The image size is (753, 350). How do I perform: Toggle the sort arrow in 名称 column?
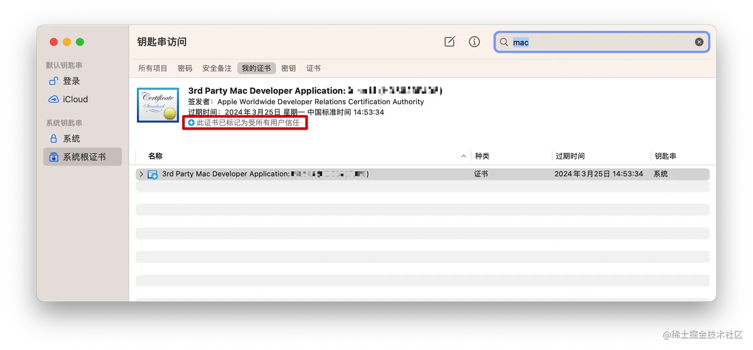(x=464, y=156)
